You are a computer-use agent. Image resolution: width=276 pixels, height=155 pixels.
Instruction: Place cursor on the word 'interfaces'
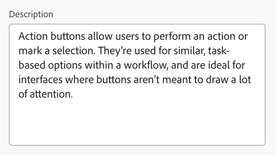point(41,80)
